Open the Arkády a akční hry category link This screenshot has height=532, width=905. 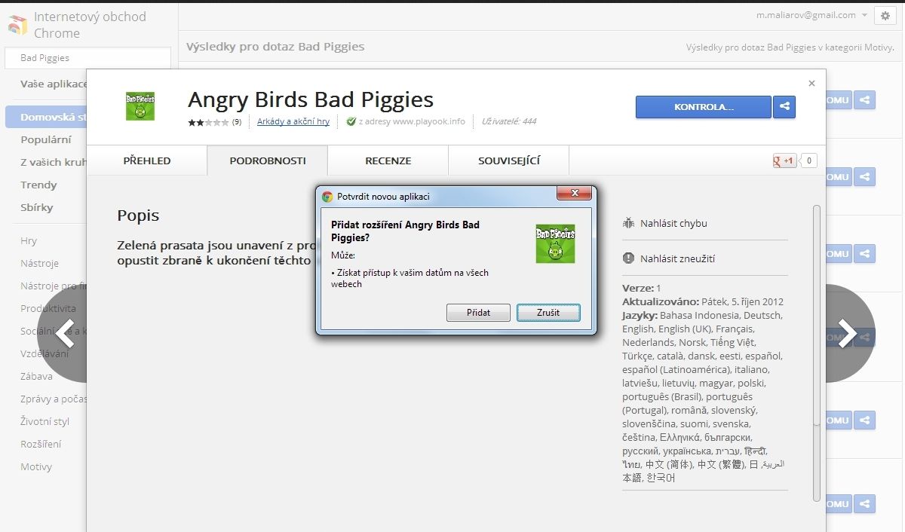[x=293, y=121]
